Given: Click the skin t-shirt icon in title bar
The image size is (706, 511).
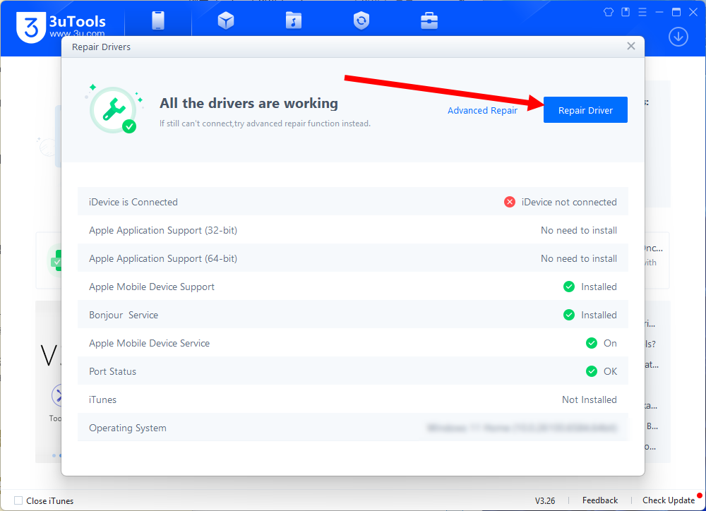Looking at the screenshot, I should click(609, 12).
